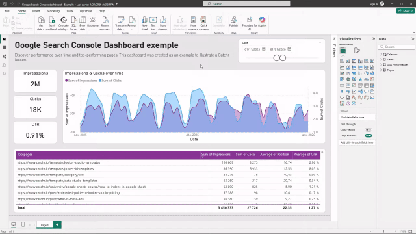Select the Pie chart visualization icon
The height and width of the screenshot is (234, 416).
tap(367, 73)
